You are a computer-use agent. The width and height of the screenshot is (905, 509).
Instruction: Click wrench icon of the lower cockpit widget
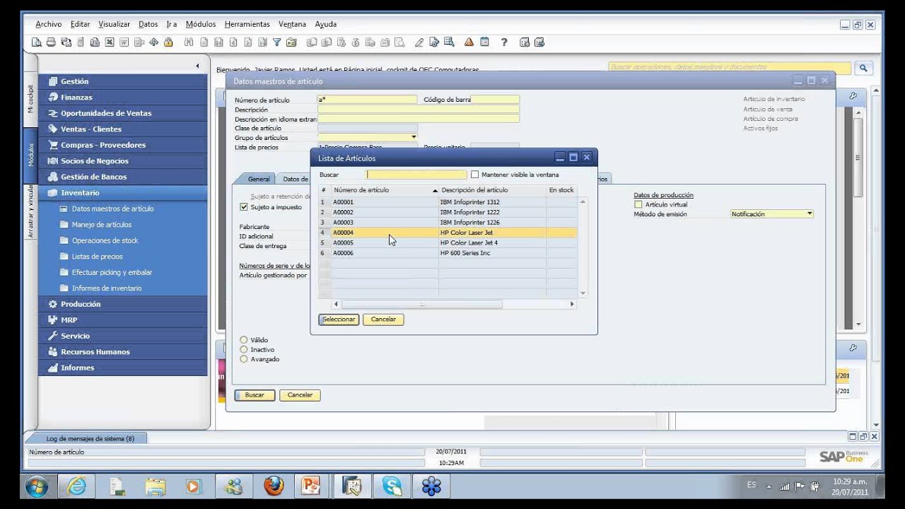click(x=853, y=348)
